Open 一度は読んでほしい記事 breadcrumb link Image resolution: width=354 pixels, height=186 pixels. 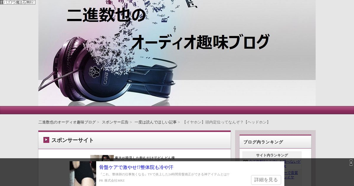pos(155,122)
